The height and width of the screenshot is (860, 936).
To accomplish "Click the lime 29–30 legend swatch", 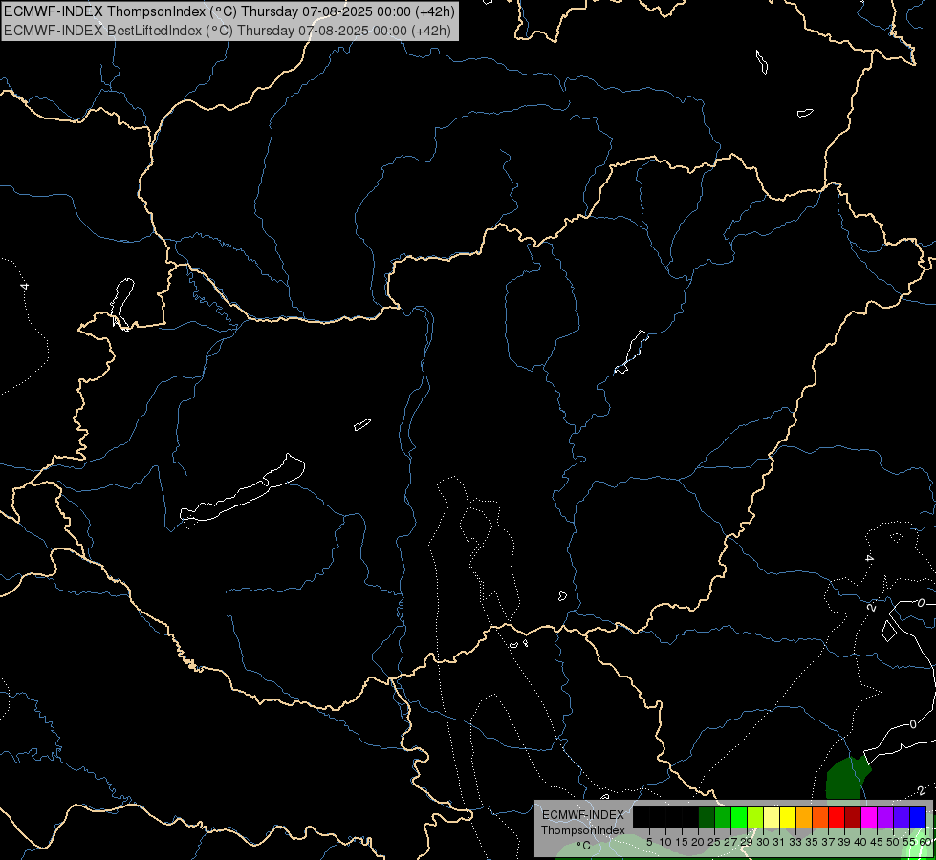I will coord(755,817).
